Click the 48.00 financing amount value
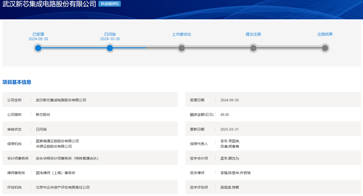 225,115
